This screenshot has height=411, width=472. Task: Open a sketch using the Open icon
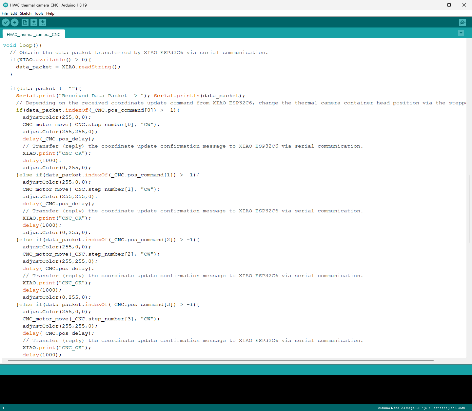[x=34, y=22]
